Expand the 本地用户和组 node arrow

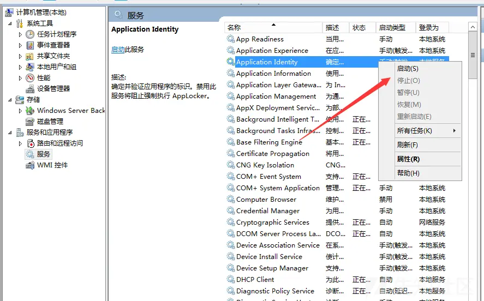click(x=21, y=67)
